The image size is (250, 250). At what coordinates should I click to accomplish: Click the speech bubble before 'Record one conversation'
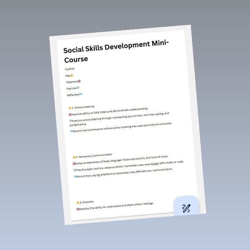coord(71,131)
